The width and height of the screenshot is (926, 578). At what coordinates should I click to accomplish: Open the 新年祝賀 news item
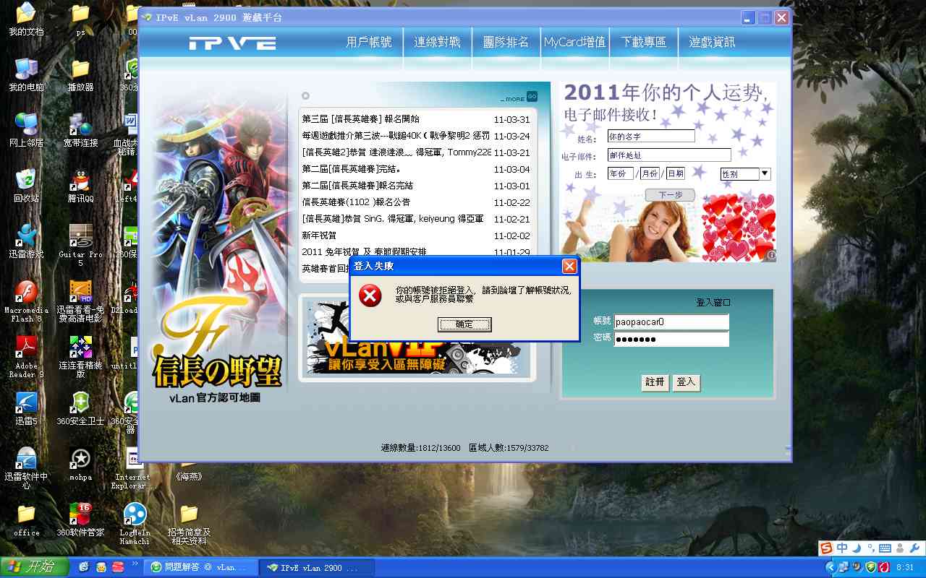[319, 236]
